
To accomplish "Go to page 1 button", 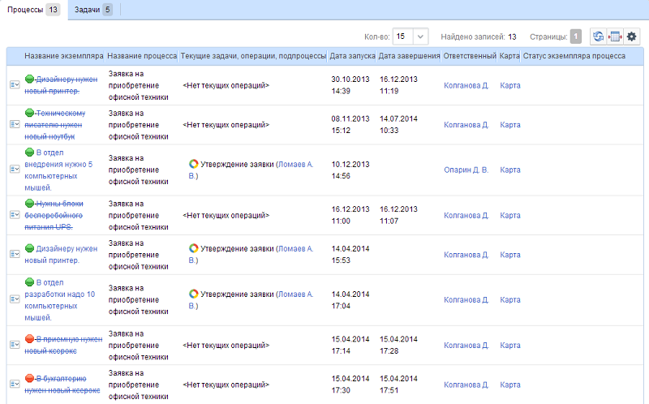I will [x=575, y=37].
